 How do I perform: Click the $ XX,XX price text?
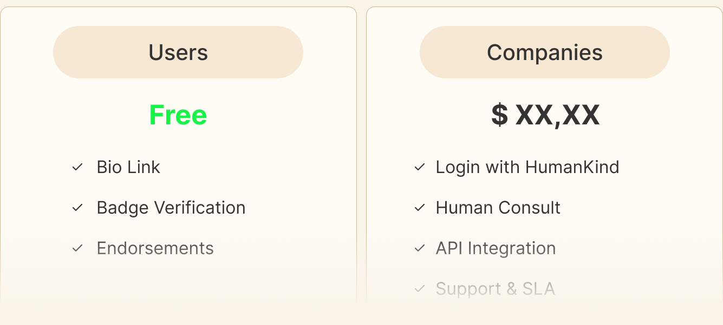click(x=545, y=115)
